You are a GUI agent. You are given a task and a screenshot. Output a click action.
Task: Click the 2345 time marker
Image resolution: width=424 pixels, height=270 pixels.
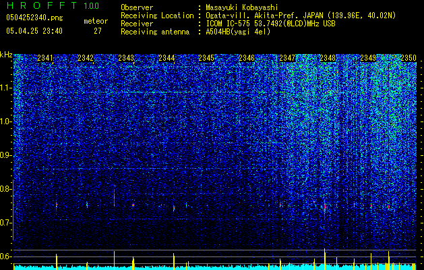[206, 58]
